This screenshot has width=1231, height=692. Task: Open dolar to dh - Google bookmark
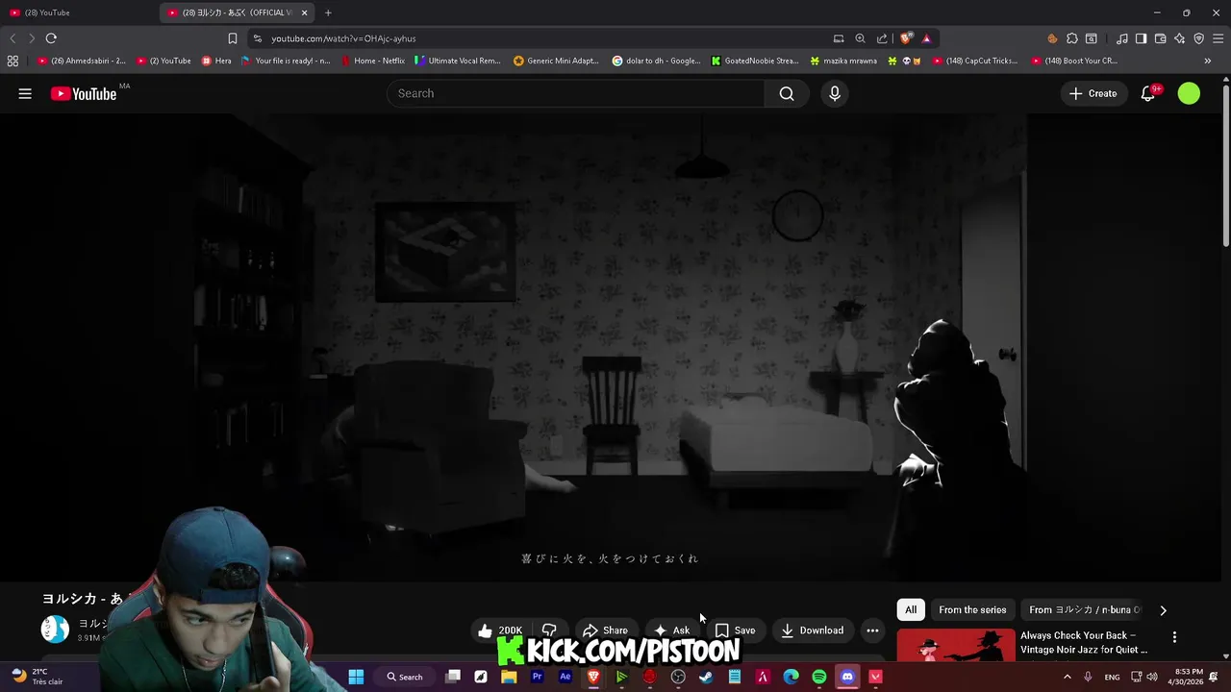click(x=656, y=61)
